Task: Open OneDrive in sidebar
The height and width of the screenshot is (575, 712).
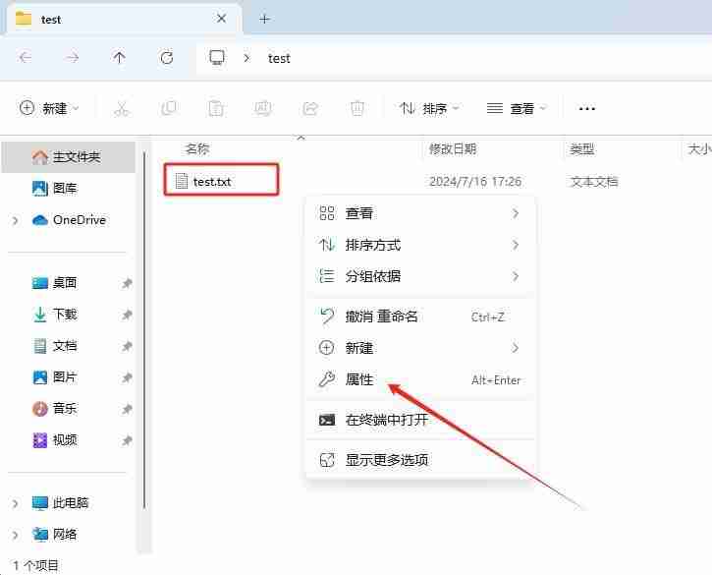Action: tap(69, 220)
